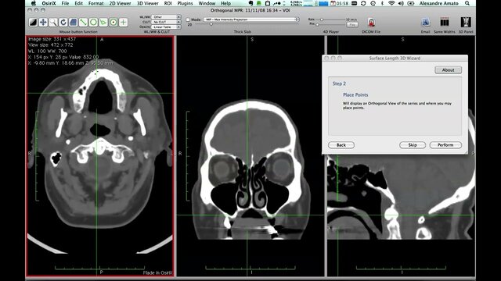Open the CLUT dropdown

click(x=166, y=22)
